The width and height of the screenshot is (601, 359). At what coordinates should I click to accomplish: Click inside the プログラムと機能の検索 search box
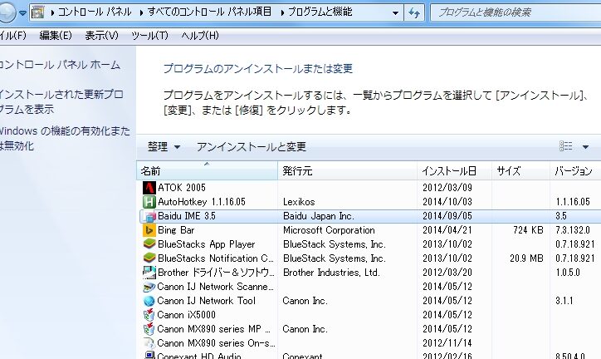pos(515,12)
